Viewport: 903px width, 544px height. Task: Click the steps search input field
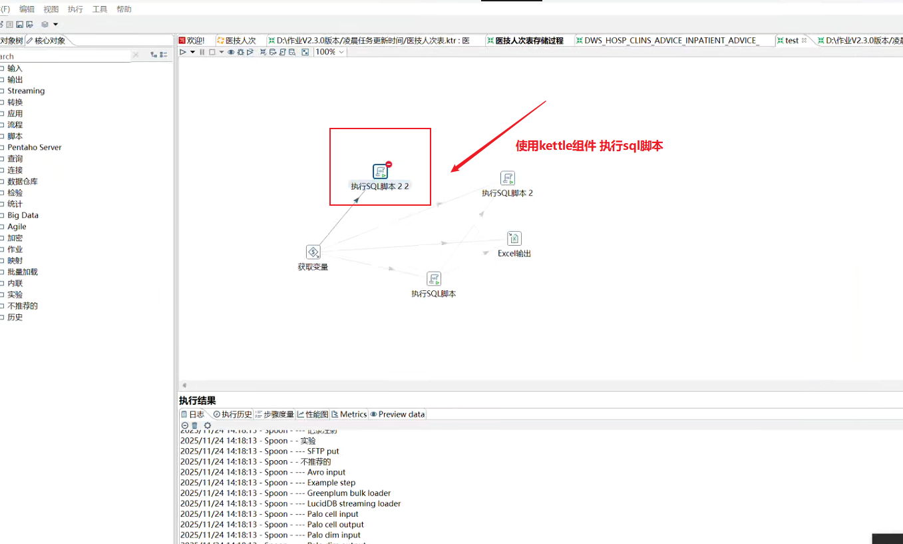click(67, 56)
